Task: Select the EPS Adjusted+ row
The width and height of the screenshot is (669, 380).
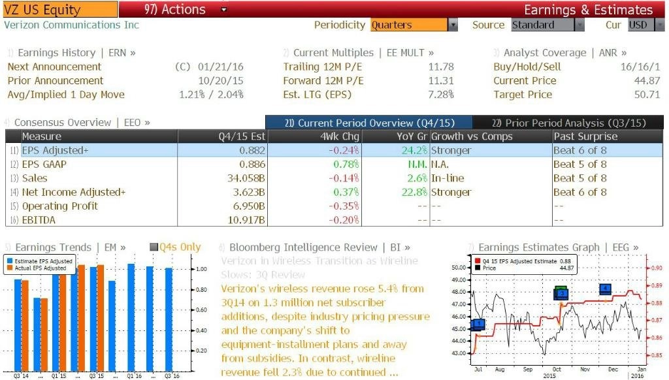Action: [x=334, y=150]
